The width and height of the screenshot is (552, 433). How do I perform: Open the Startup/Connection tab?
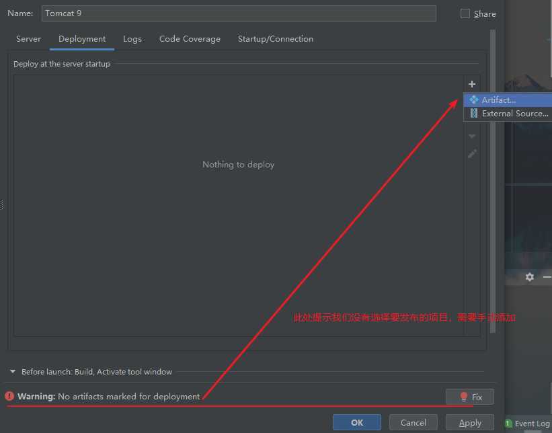pyautogui.click(x=275, y=39)
